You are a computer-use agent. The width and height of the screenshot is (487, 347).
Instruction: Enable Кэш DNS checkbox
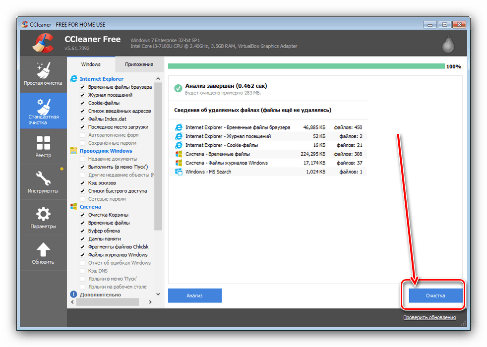83,271
